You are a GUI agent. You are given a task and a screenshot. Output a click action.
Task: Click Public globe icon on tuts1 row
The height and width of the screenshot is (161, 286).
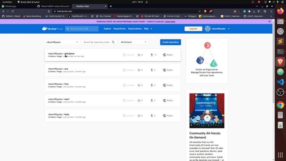[x=164, y=100]
